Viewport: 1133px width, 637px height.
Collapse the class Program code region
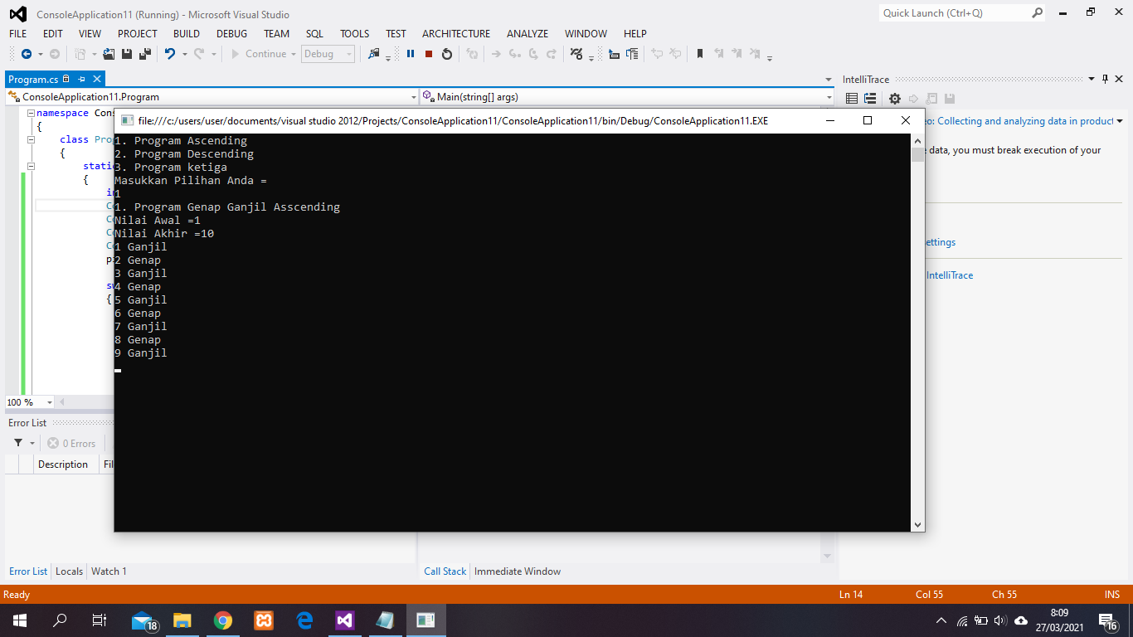(x=30, y=140)
